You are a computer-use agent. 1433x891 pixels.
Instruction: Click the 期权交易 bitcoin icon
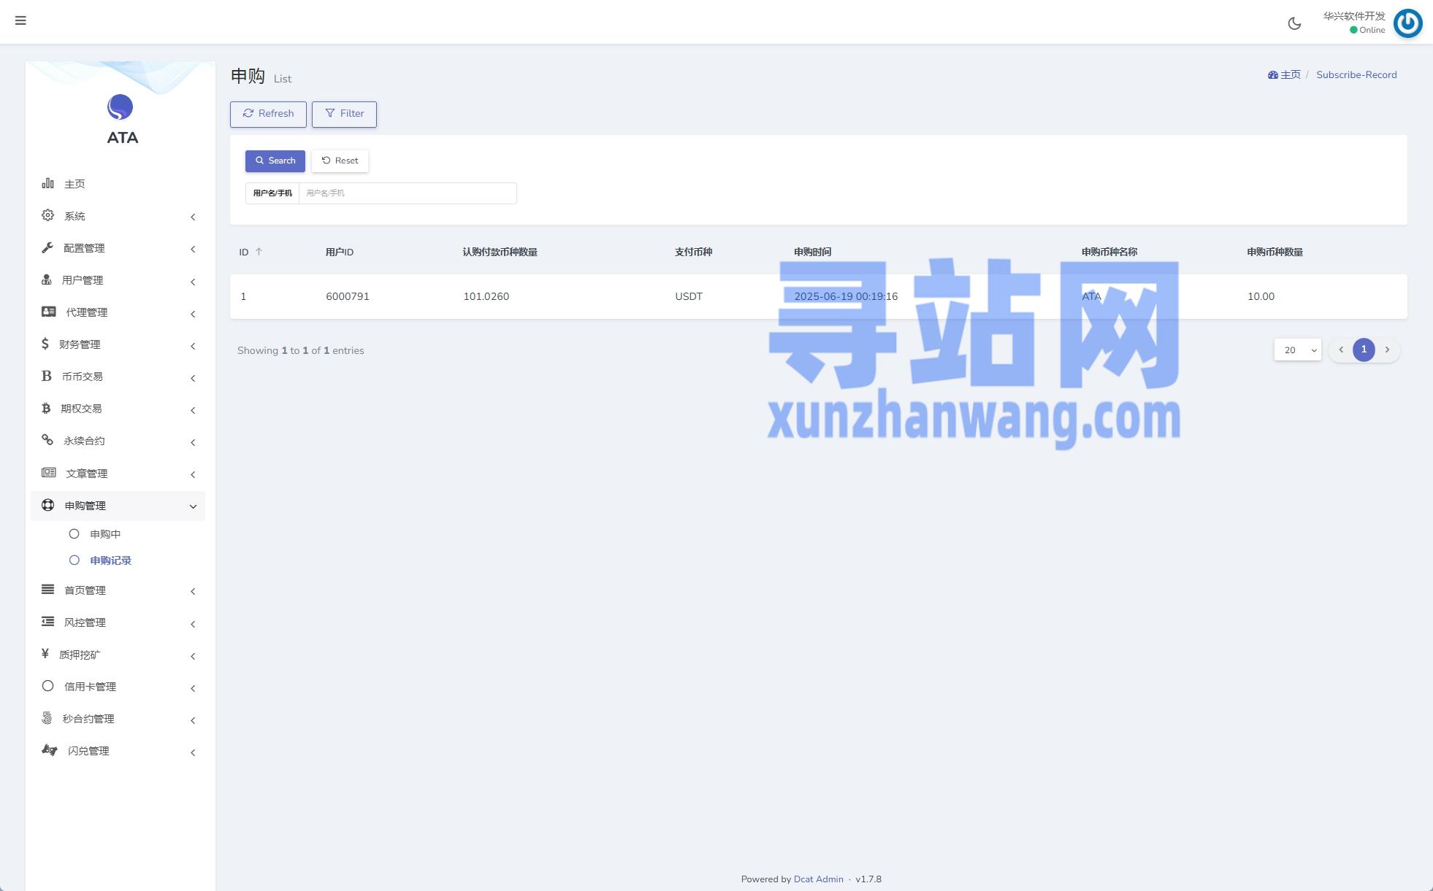(46, 408)
